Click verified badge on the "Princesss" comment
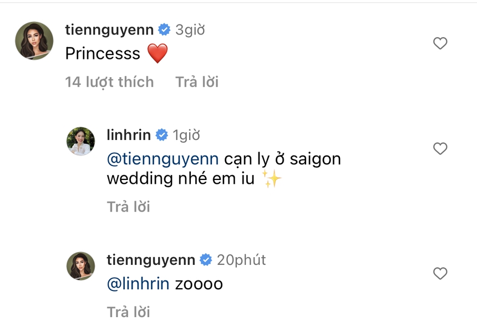 pos(165,29)
